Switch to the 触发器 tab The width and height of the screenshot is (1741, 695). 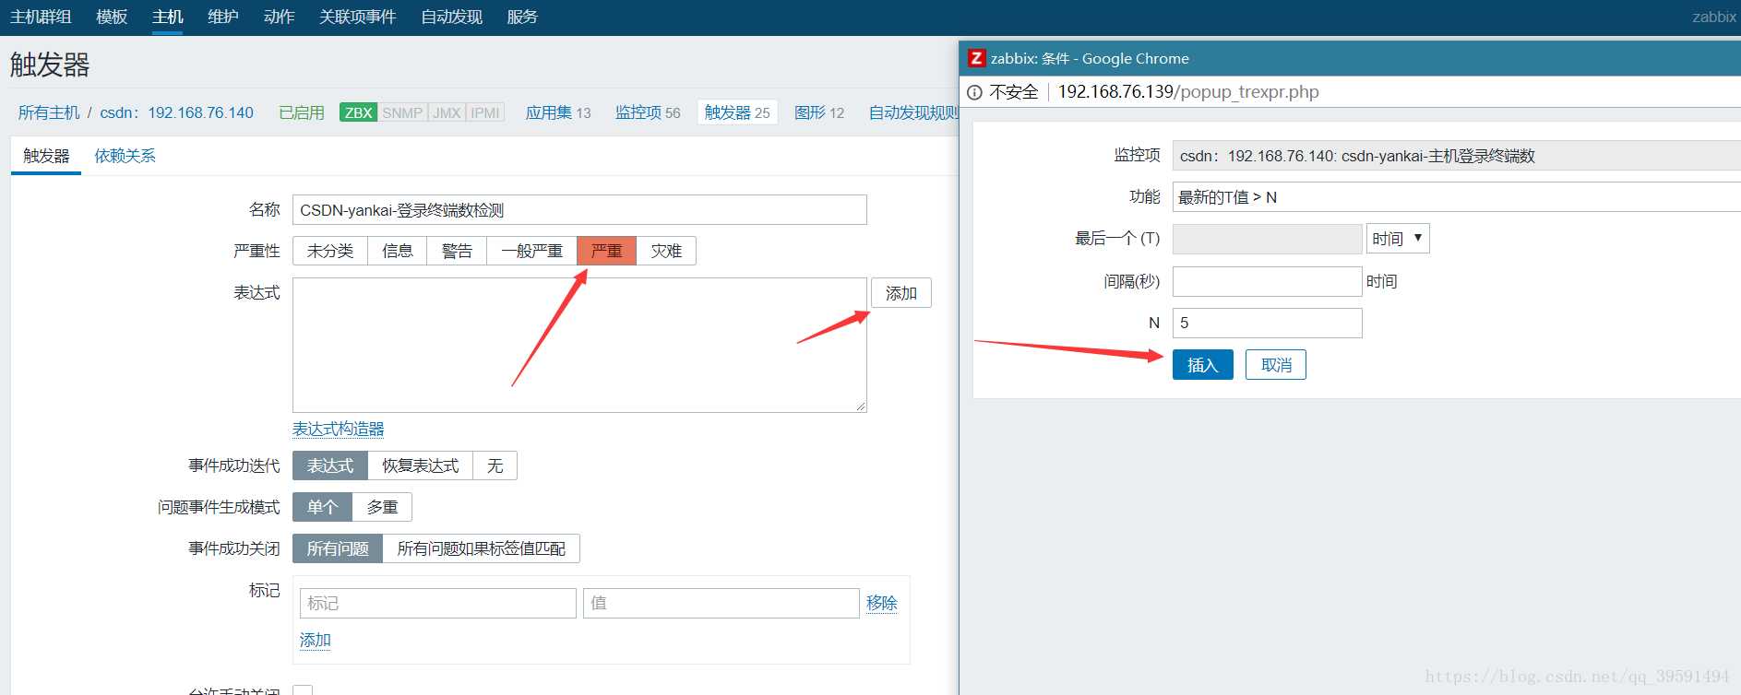[46, 156]
